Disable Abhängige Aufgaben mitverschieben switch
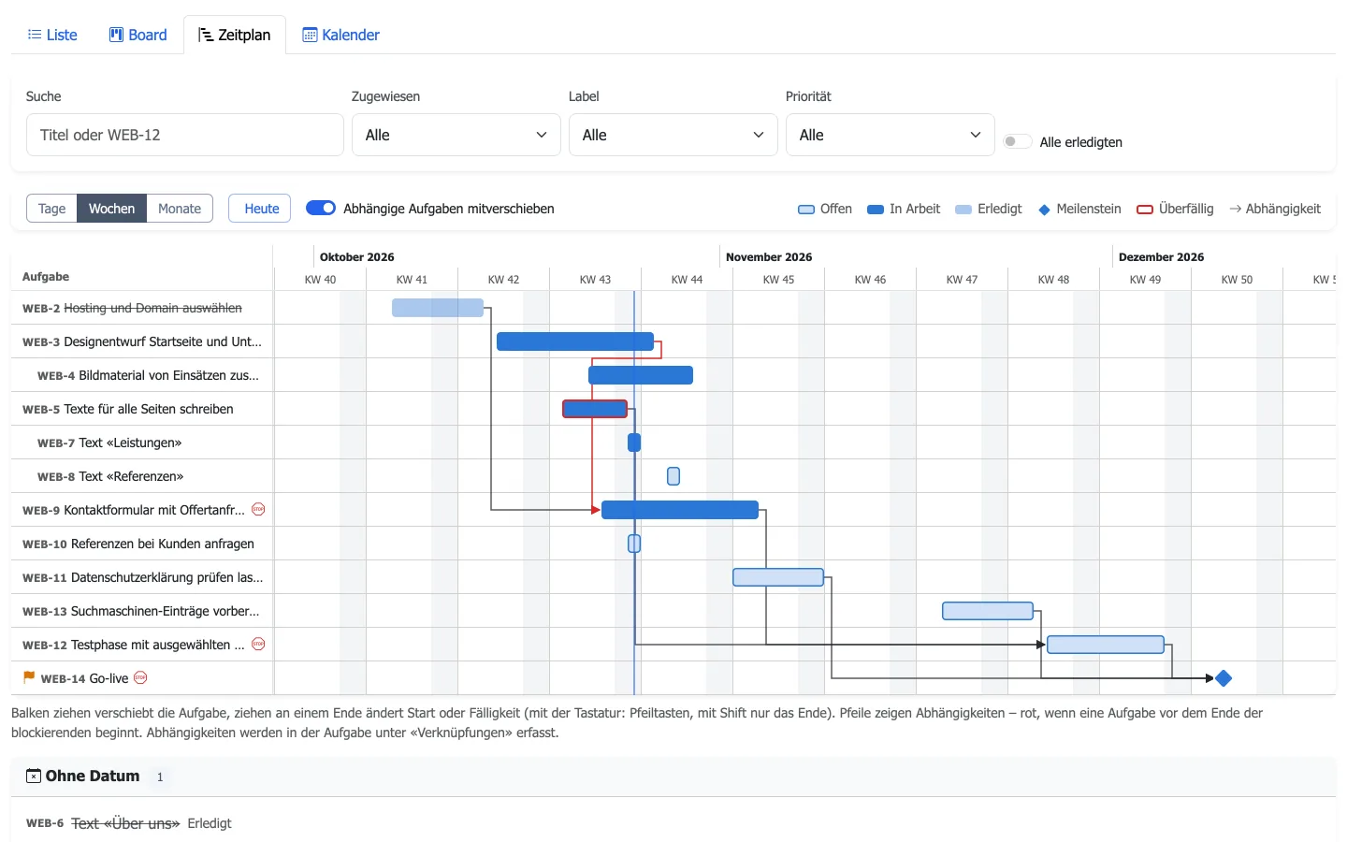The height and width of the screenshot is (842, 1347). pos(321,208)
